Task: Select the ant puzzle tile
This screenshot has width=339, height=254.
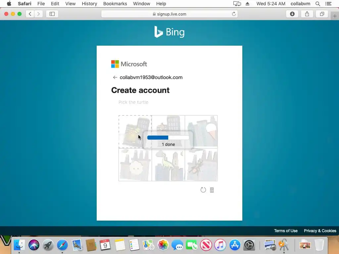Action: click(x=201, y=165)
